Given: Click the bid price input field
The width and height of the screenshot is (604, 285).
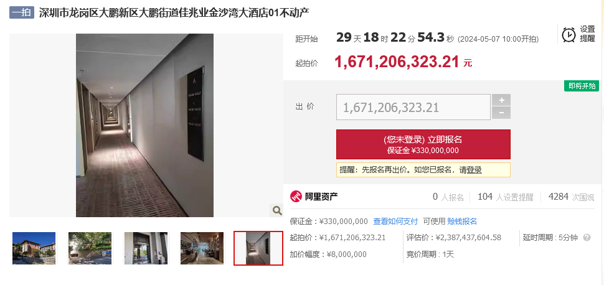Looking at the screenshot, I should [413, 107].
